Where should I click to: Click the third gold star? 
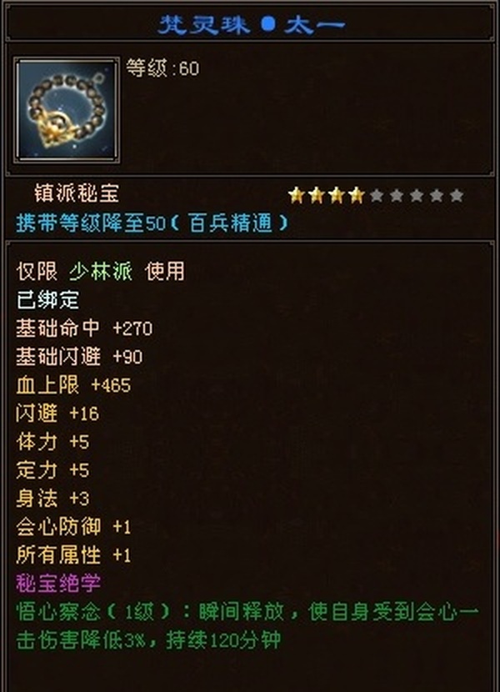(x=337, y=195)
